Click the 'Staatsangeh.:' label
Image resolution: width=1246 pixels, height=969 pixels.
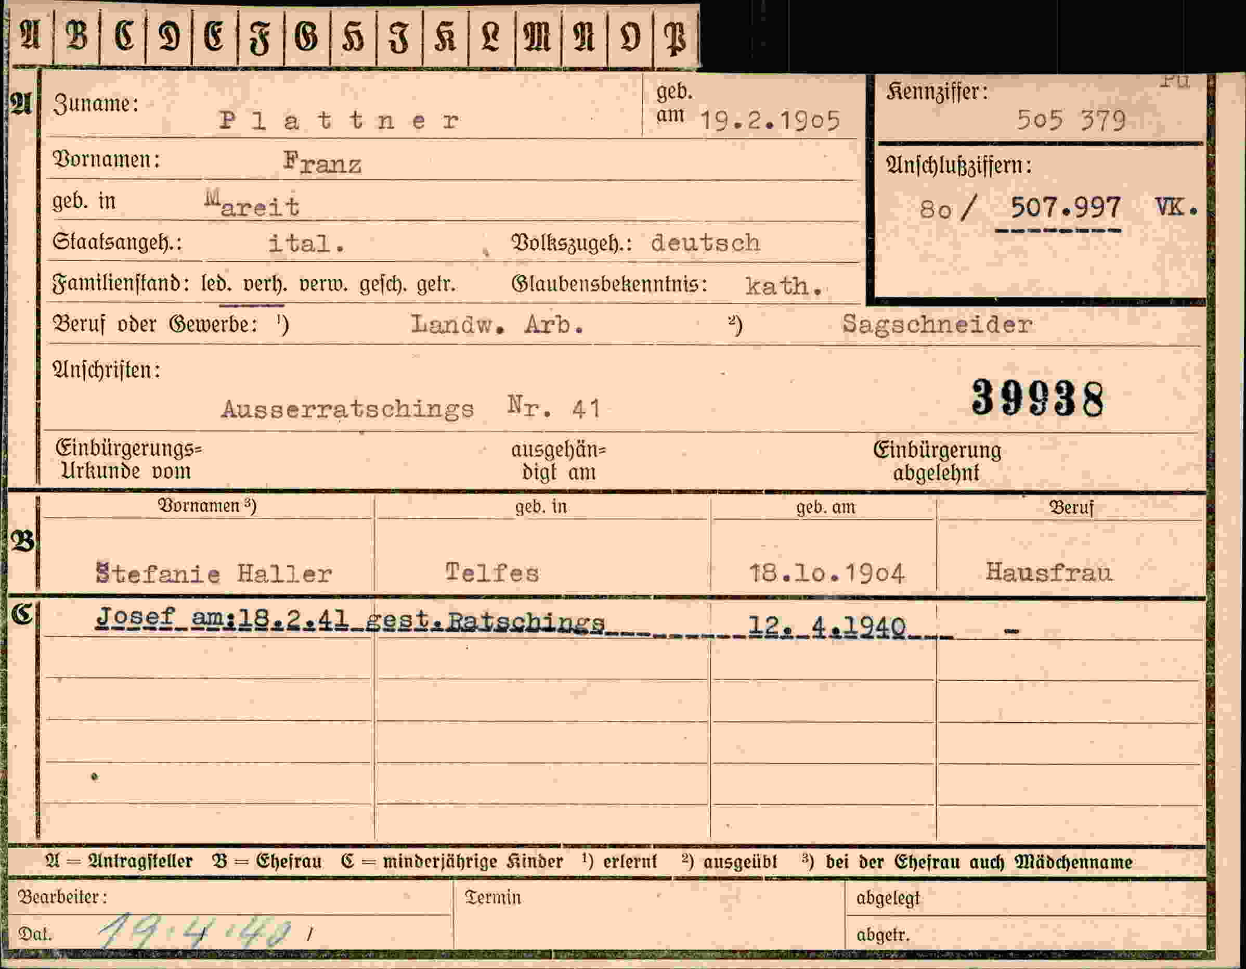117,242
